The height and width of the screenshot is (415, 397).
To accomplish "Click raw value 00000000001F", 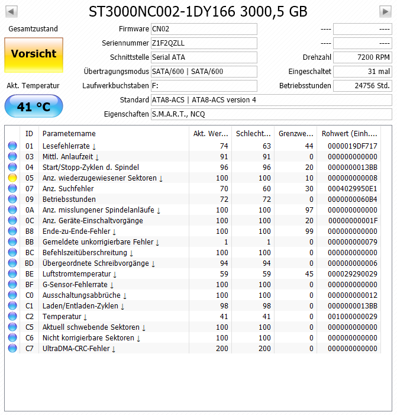I will (x=353, y=220).
